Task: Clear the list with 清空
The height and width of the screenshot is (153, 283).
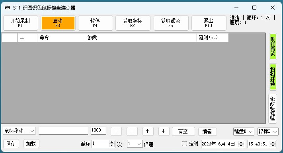Action: 183,131
